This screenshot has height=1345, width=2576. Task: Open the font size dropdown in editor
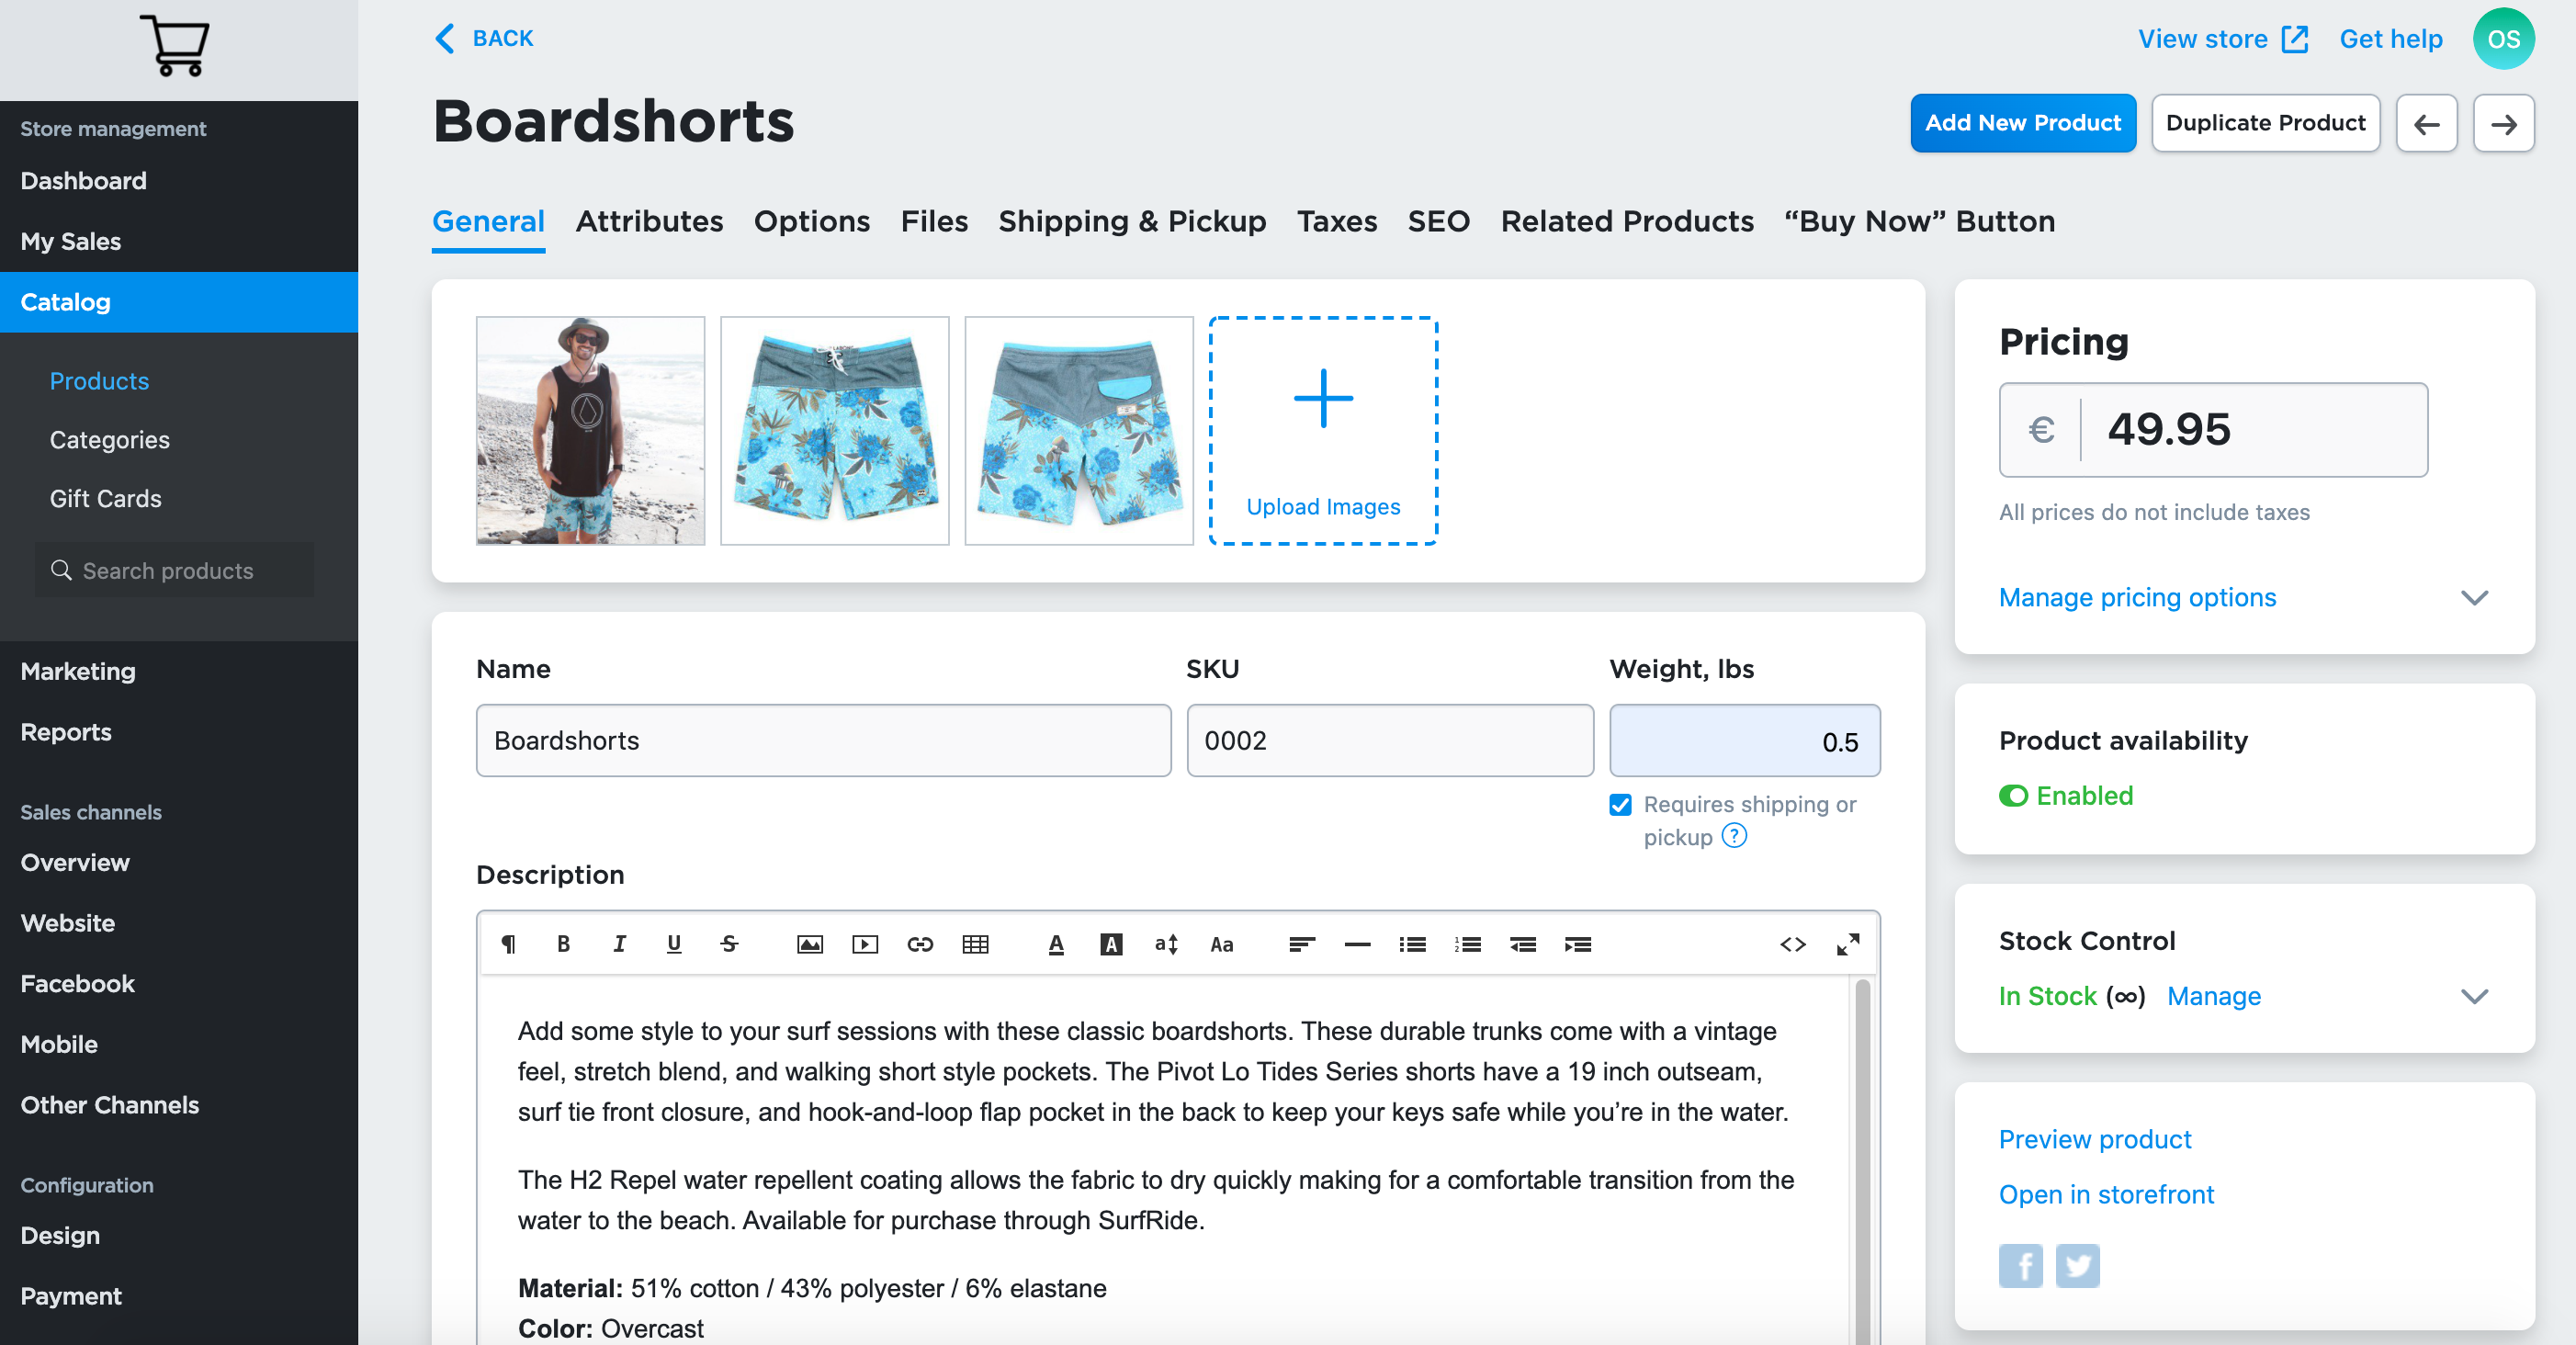[1164, 944]
